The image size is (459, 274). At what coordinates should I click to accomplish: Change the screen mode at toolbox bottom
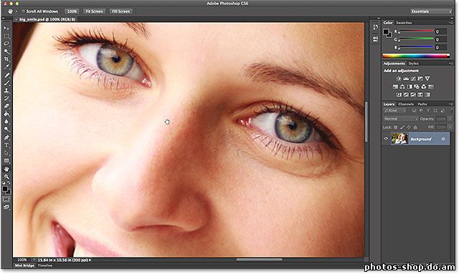tap(6, 207)
